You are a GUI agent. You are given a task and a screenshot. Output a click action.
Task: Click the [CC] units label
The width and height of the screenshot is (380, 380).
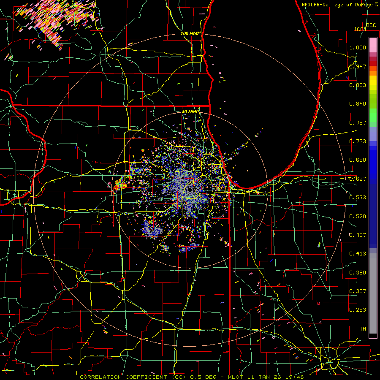(x=360, y=29)
